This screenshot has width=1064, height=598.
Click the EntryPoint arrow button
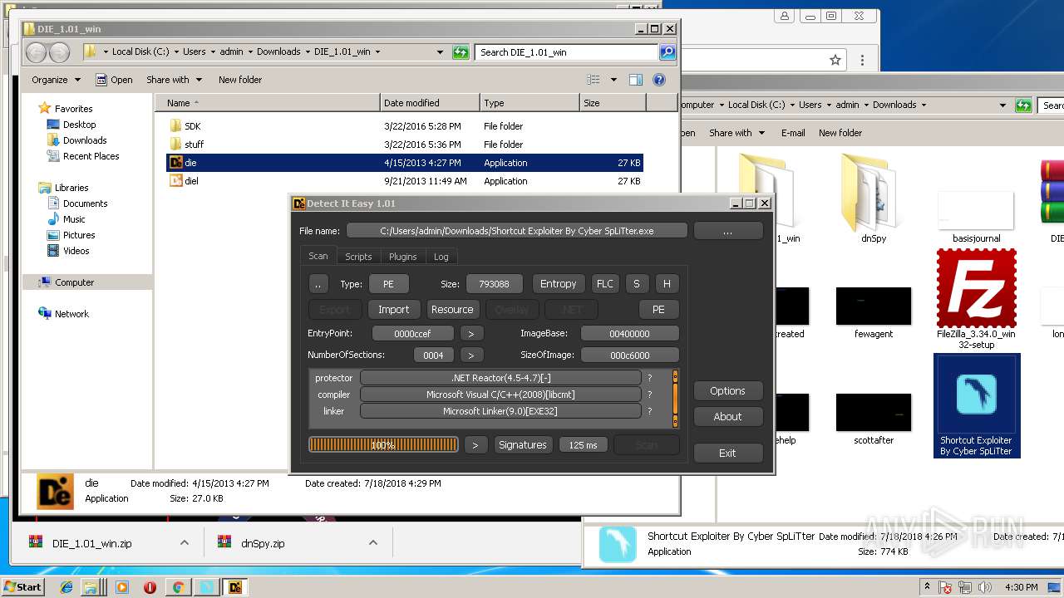(x=471, y=333)
